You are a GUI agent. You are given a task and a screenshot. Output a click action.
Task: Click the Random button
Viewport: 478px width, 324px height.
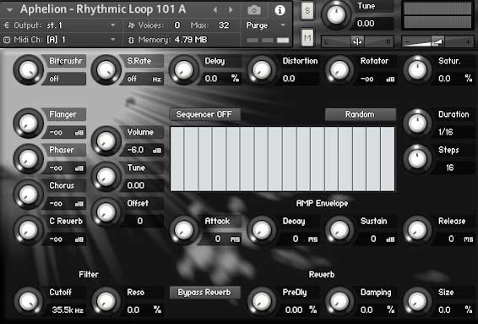click(x=361, y=114)
